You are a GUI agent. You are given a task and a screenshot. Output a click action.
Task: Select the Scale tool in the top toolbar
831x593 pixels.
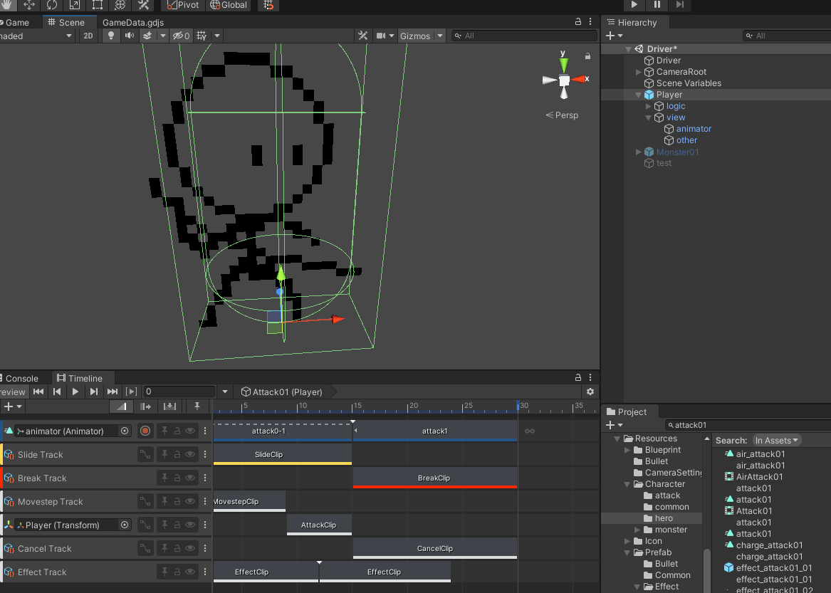pyautogui.click(x=75, y=5)
